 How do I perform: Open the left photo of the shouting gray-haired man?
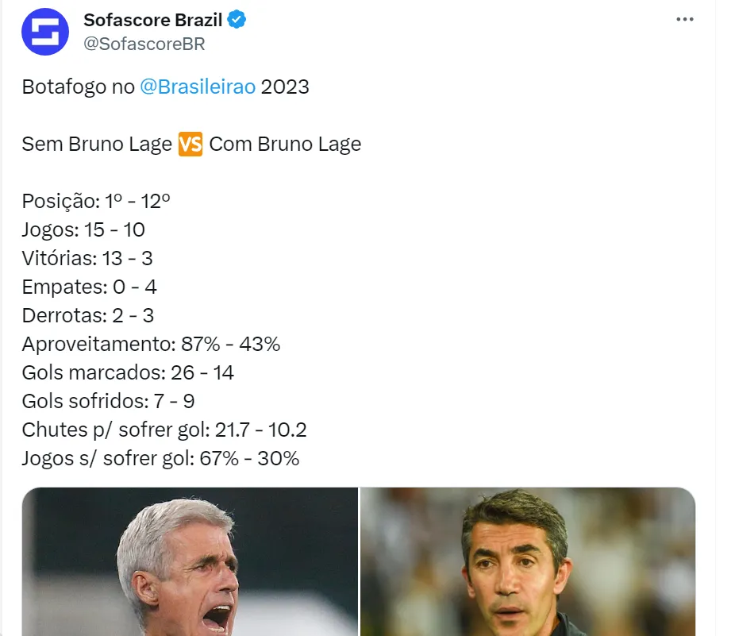pyautogui.click(x=190, y=561)
